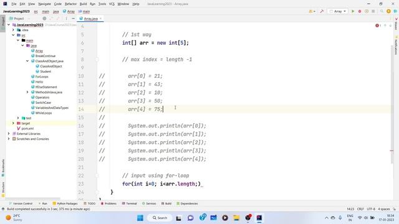Open Search Everywhere magnifier icon
This screenshot has height=224, width=399.
pos(382,11)
